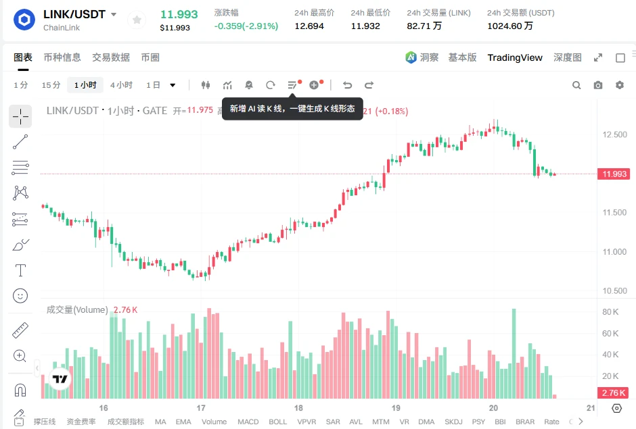Open the emoji smiley icons tool
The width and height of the screenshot is (636, 429).
(x=20, y=296)
